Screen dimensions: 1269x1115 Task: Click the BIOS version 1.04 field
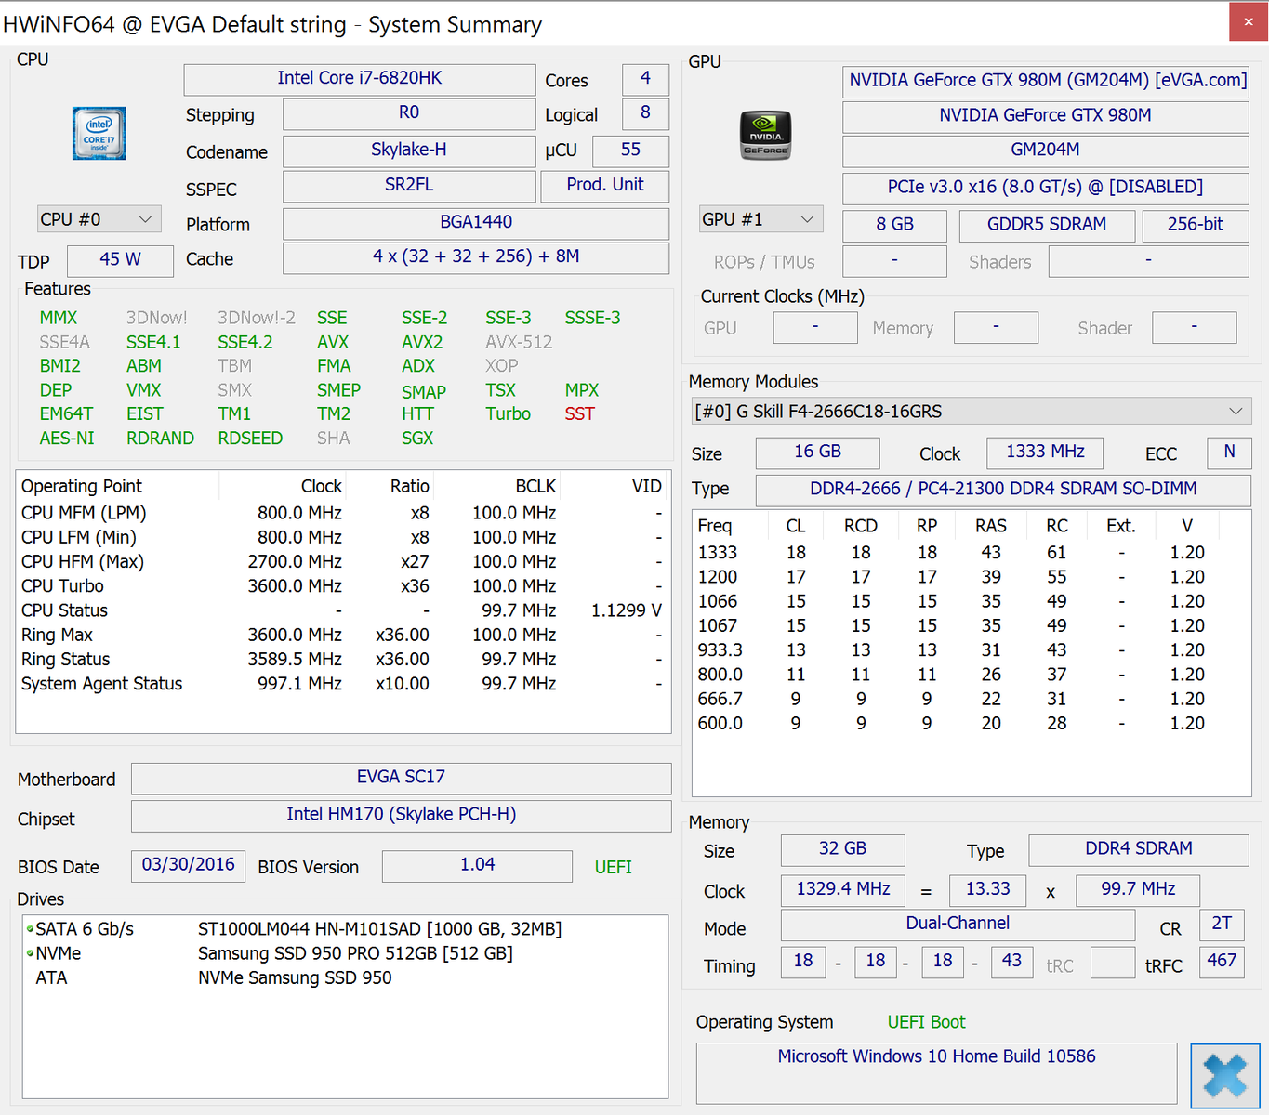[477, 866]
